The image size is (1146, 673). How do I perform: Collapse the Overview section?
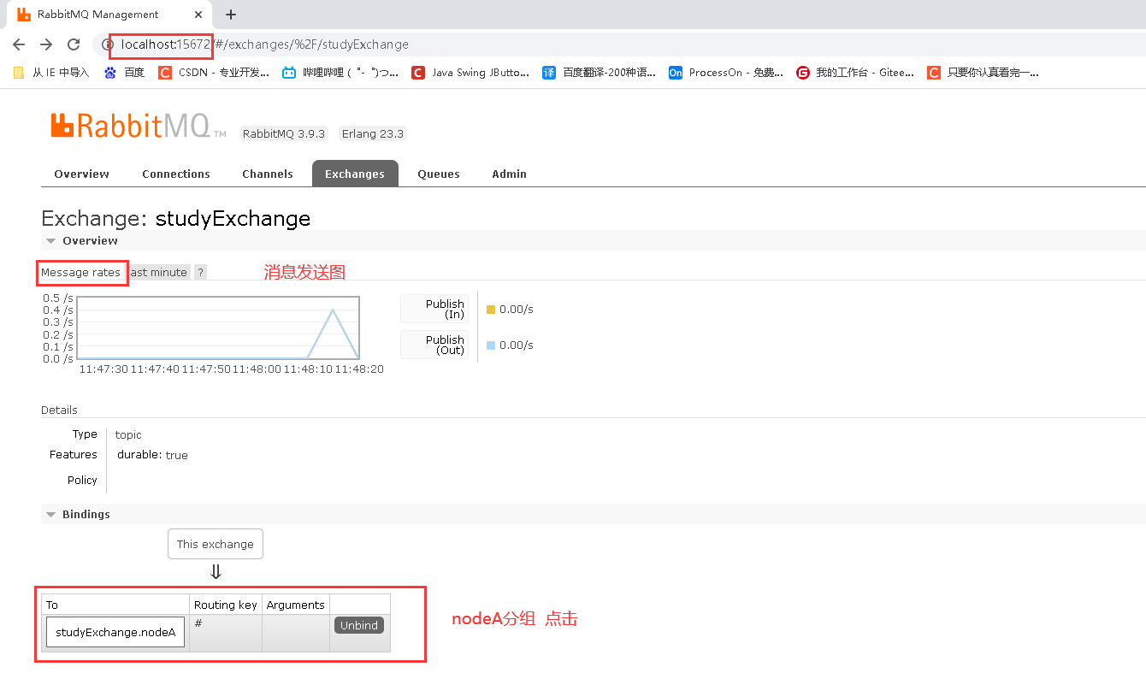pyautogui.click(x=82, y=241)
